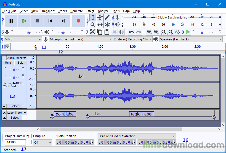Mute the Audio Track

pos(8,63)
